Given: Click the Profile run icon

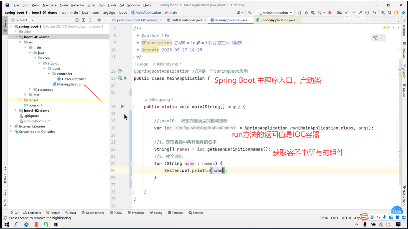Looking at the screenshot, I should (320, 13).
